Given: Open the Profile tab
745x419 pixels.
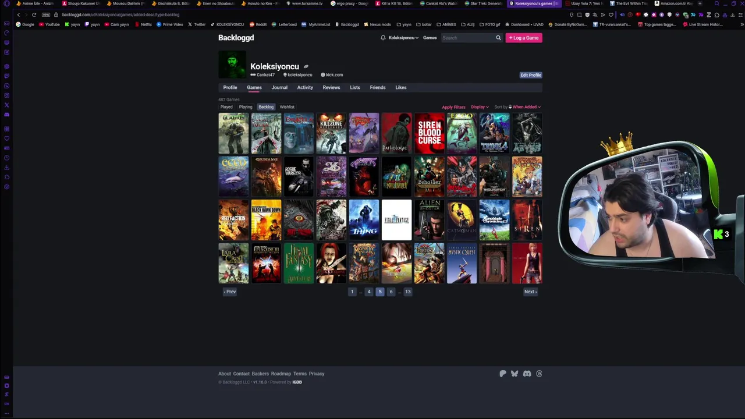Looking at the screenshot, I should coord(230,87).
